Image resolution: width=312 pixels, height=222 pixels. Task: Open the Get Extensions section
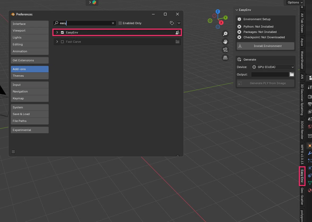coord(30,60)
